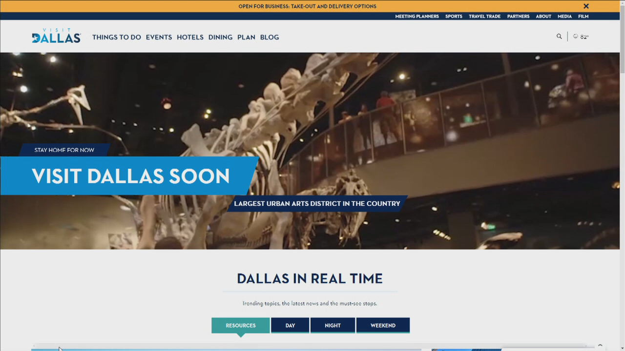
Task: Open the Sports link
Action: point(454,16)
